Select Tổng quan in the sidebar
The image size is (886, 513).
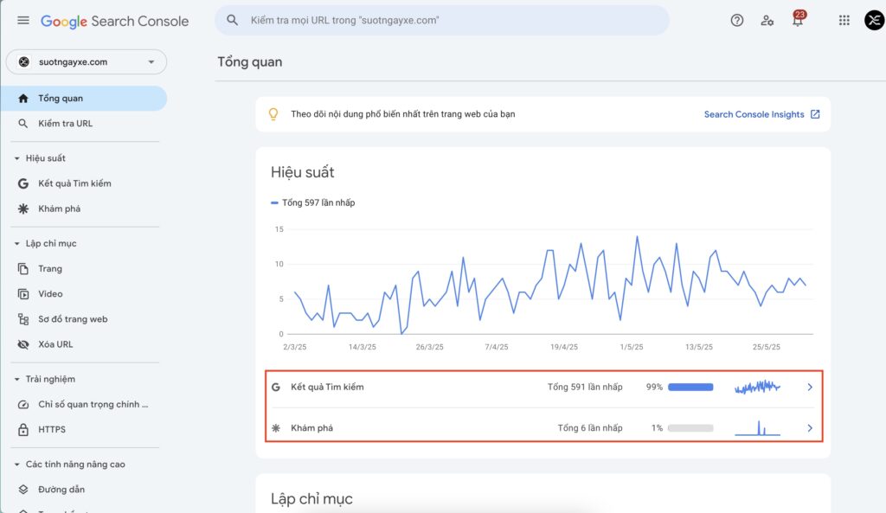[84, 99]
